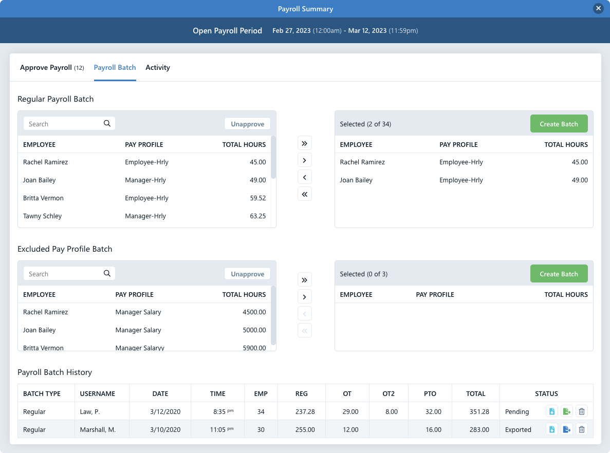The width and height of the screenshot is (610, 453).
Task: Open the search magnifier in Regular Payroll Batch
Action: point(107,123)
